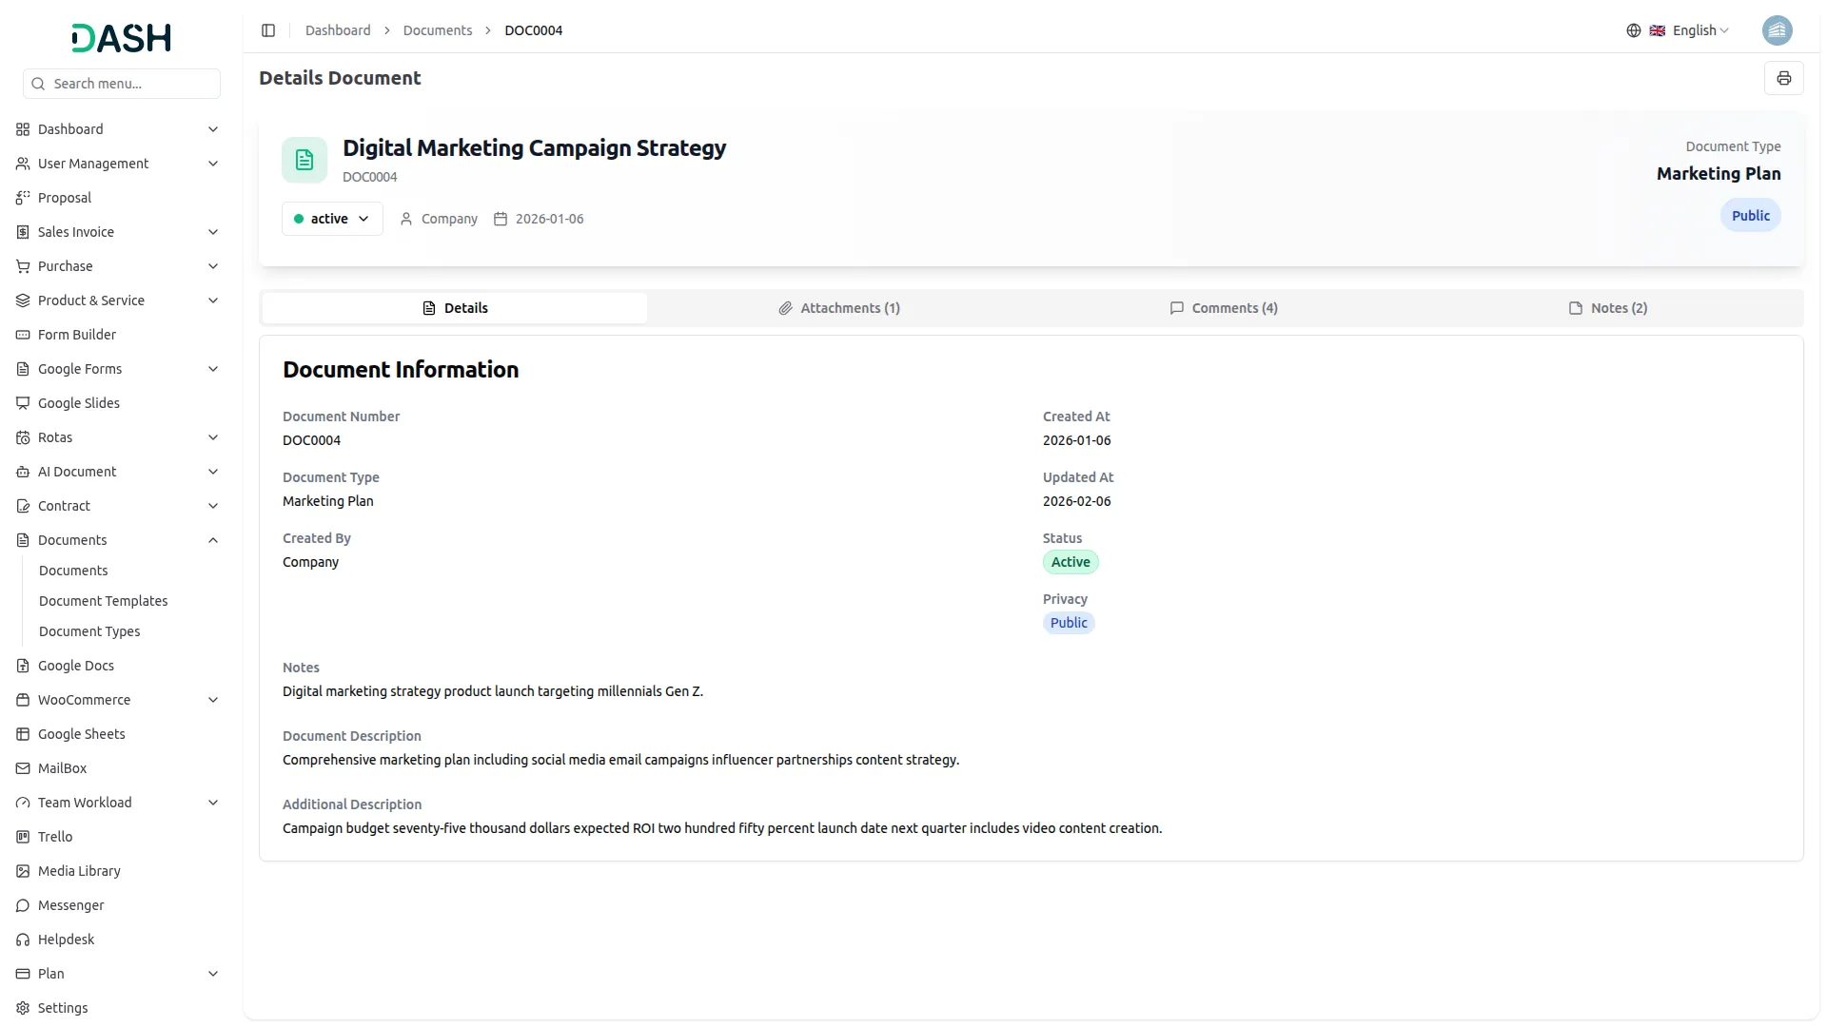Click the DASH logo
The width and height of the screenshot is (1827, 1027).
point(122,38)
